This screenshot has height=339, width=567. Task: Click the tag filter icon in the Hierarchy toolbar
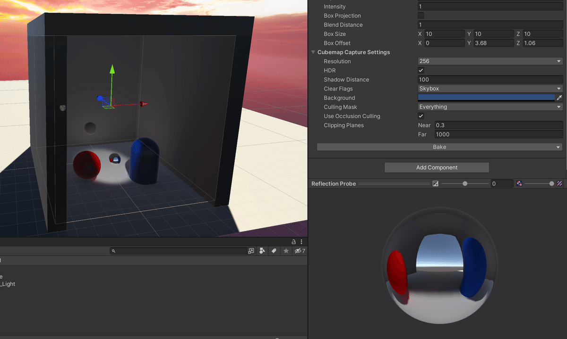pyautogui.click(x=274, y=251)
